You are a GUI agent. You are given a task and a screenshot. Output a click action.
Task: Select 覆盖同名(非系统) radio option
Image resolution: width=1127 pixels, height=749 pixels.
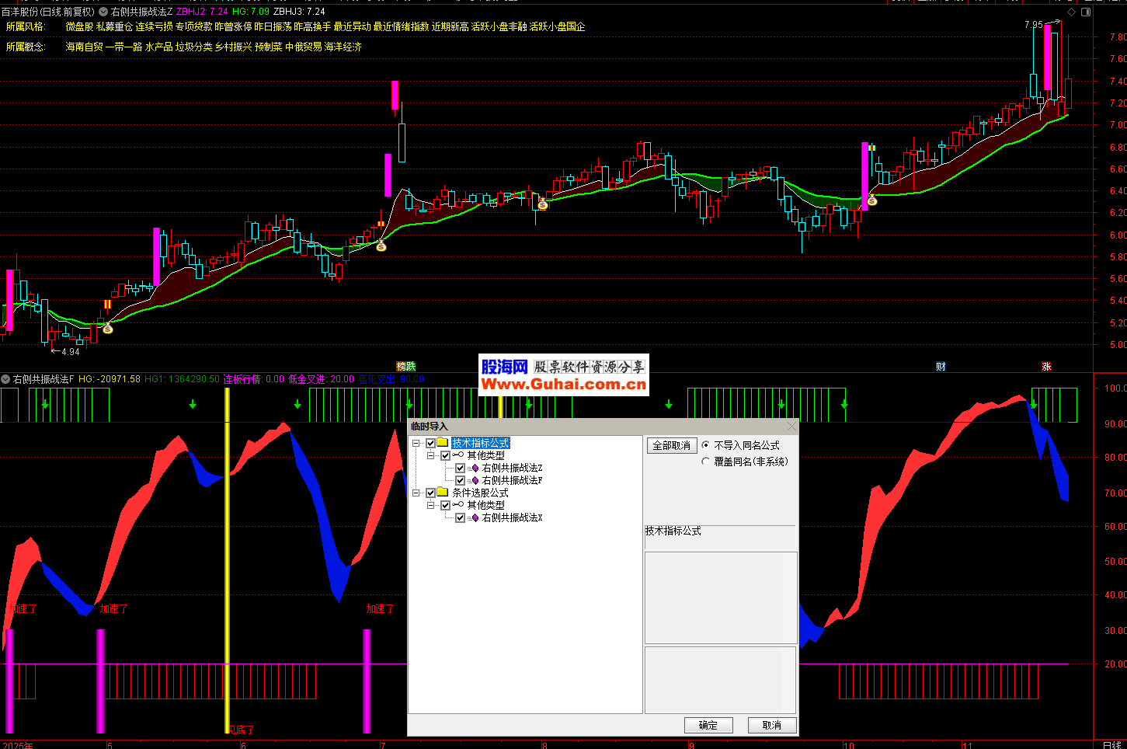(x=705, y=462)
